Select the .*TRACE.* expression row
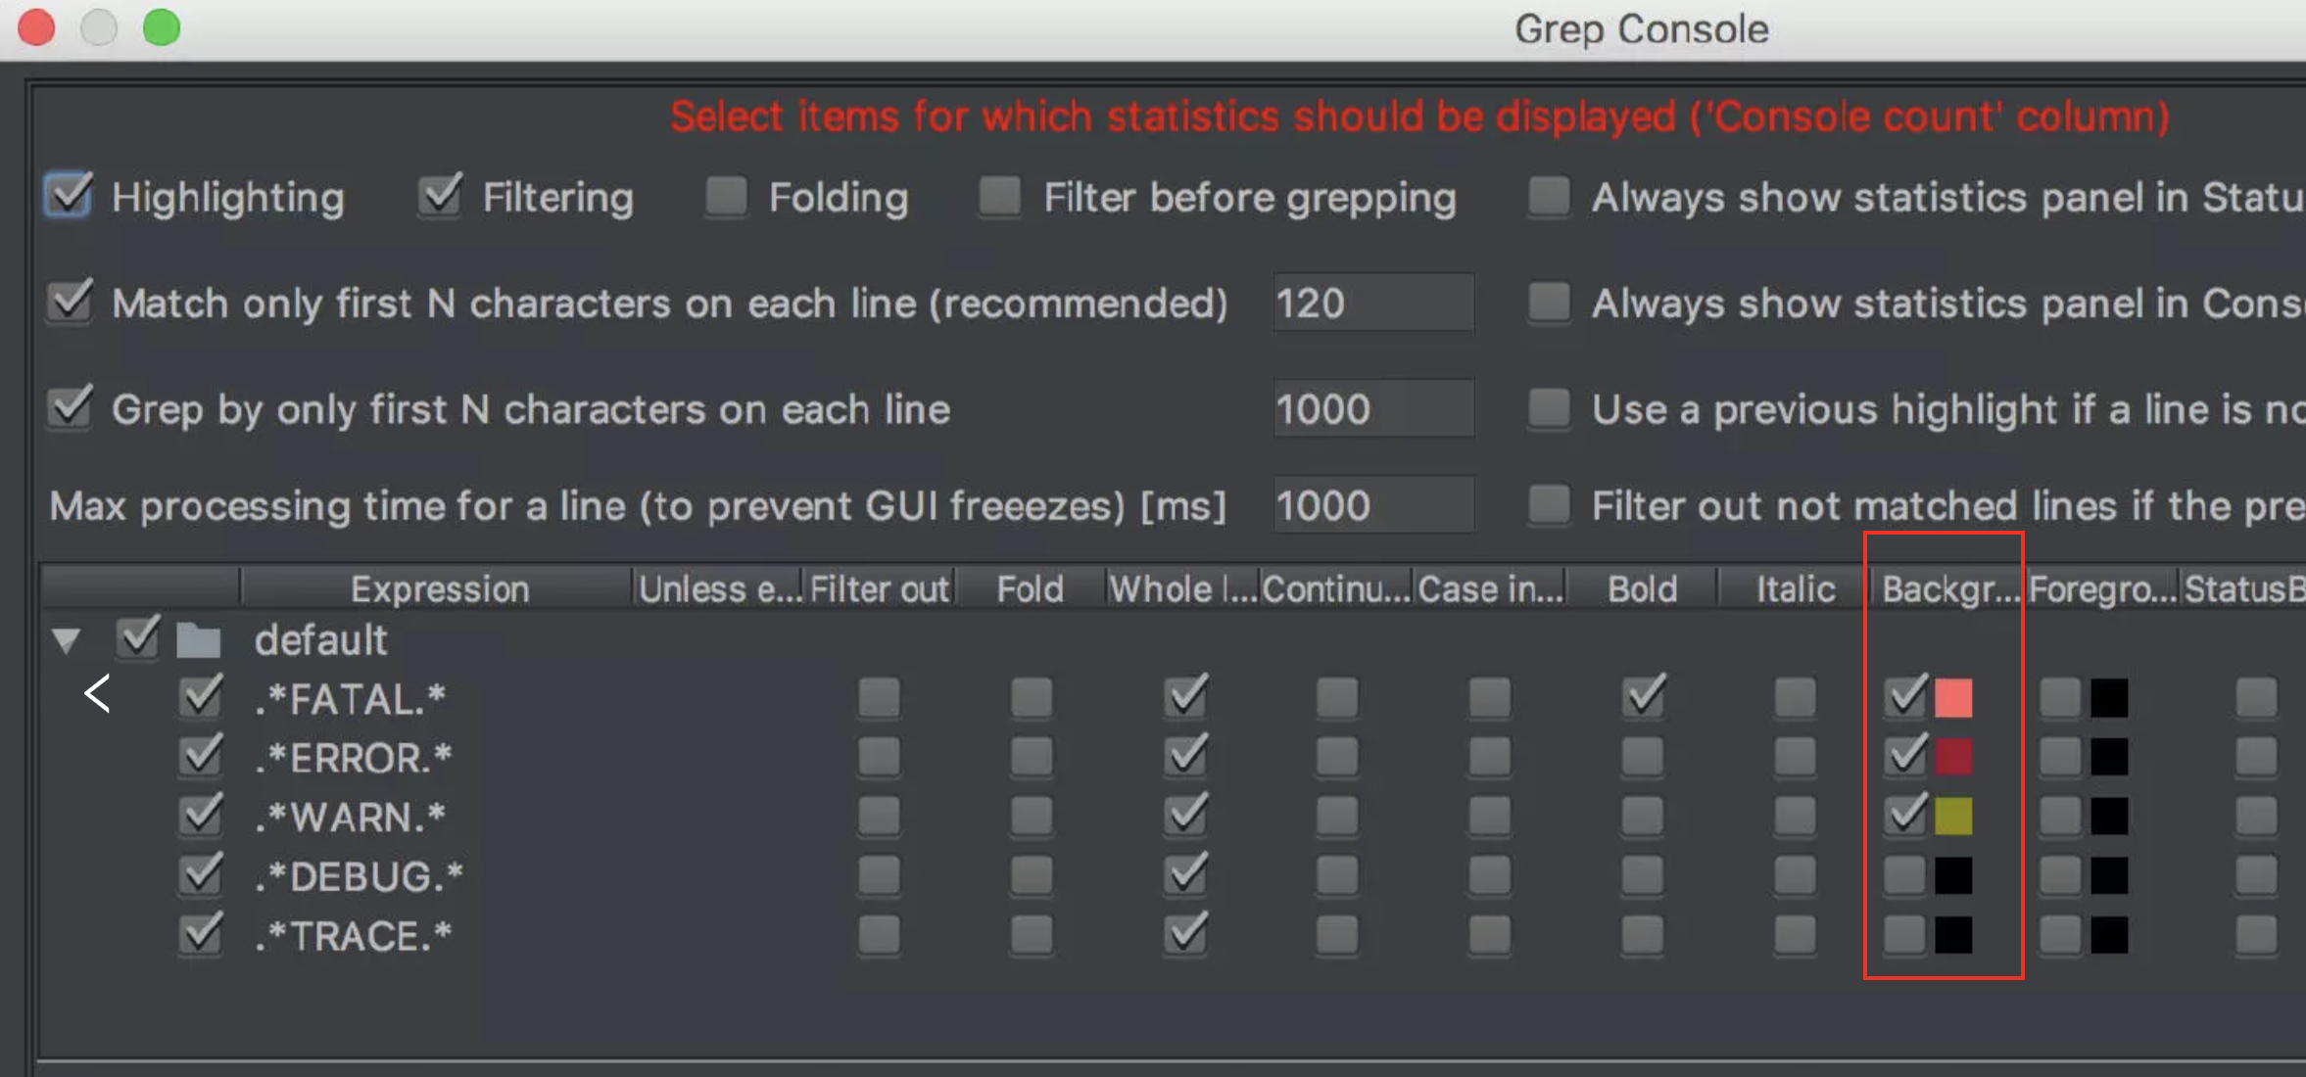The image size is (2306, 1077). [353, 936]
